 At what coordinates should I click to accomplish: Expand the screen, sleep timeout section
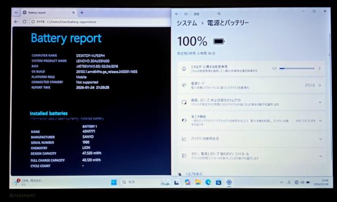click(x=320, y=103)
